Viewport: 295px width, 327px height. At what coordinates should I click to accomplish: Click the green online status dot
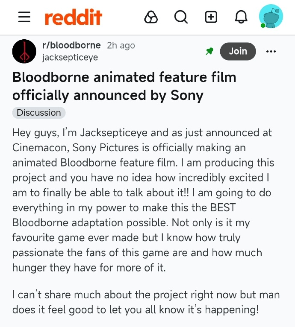[263, 26]
